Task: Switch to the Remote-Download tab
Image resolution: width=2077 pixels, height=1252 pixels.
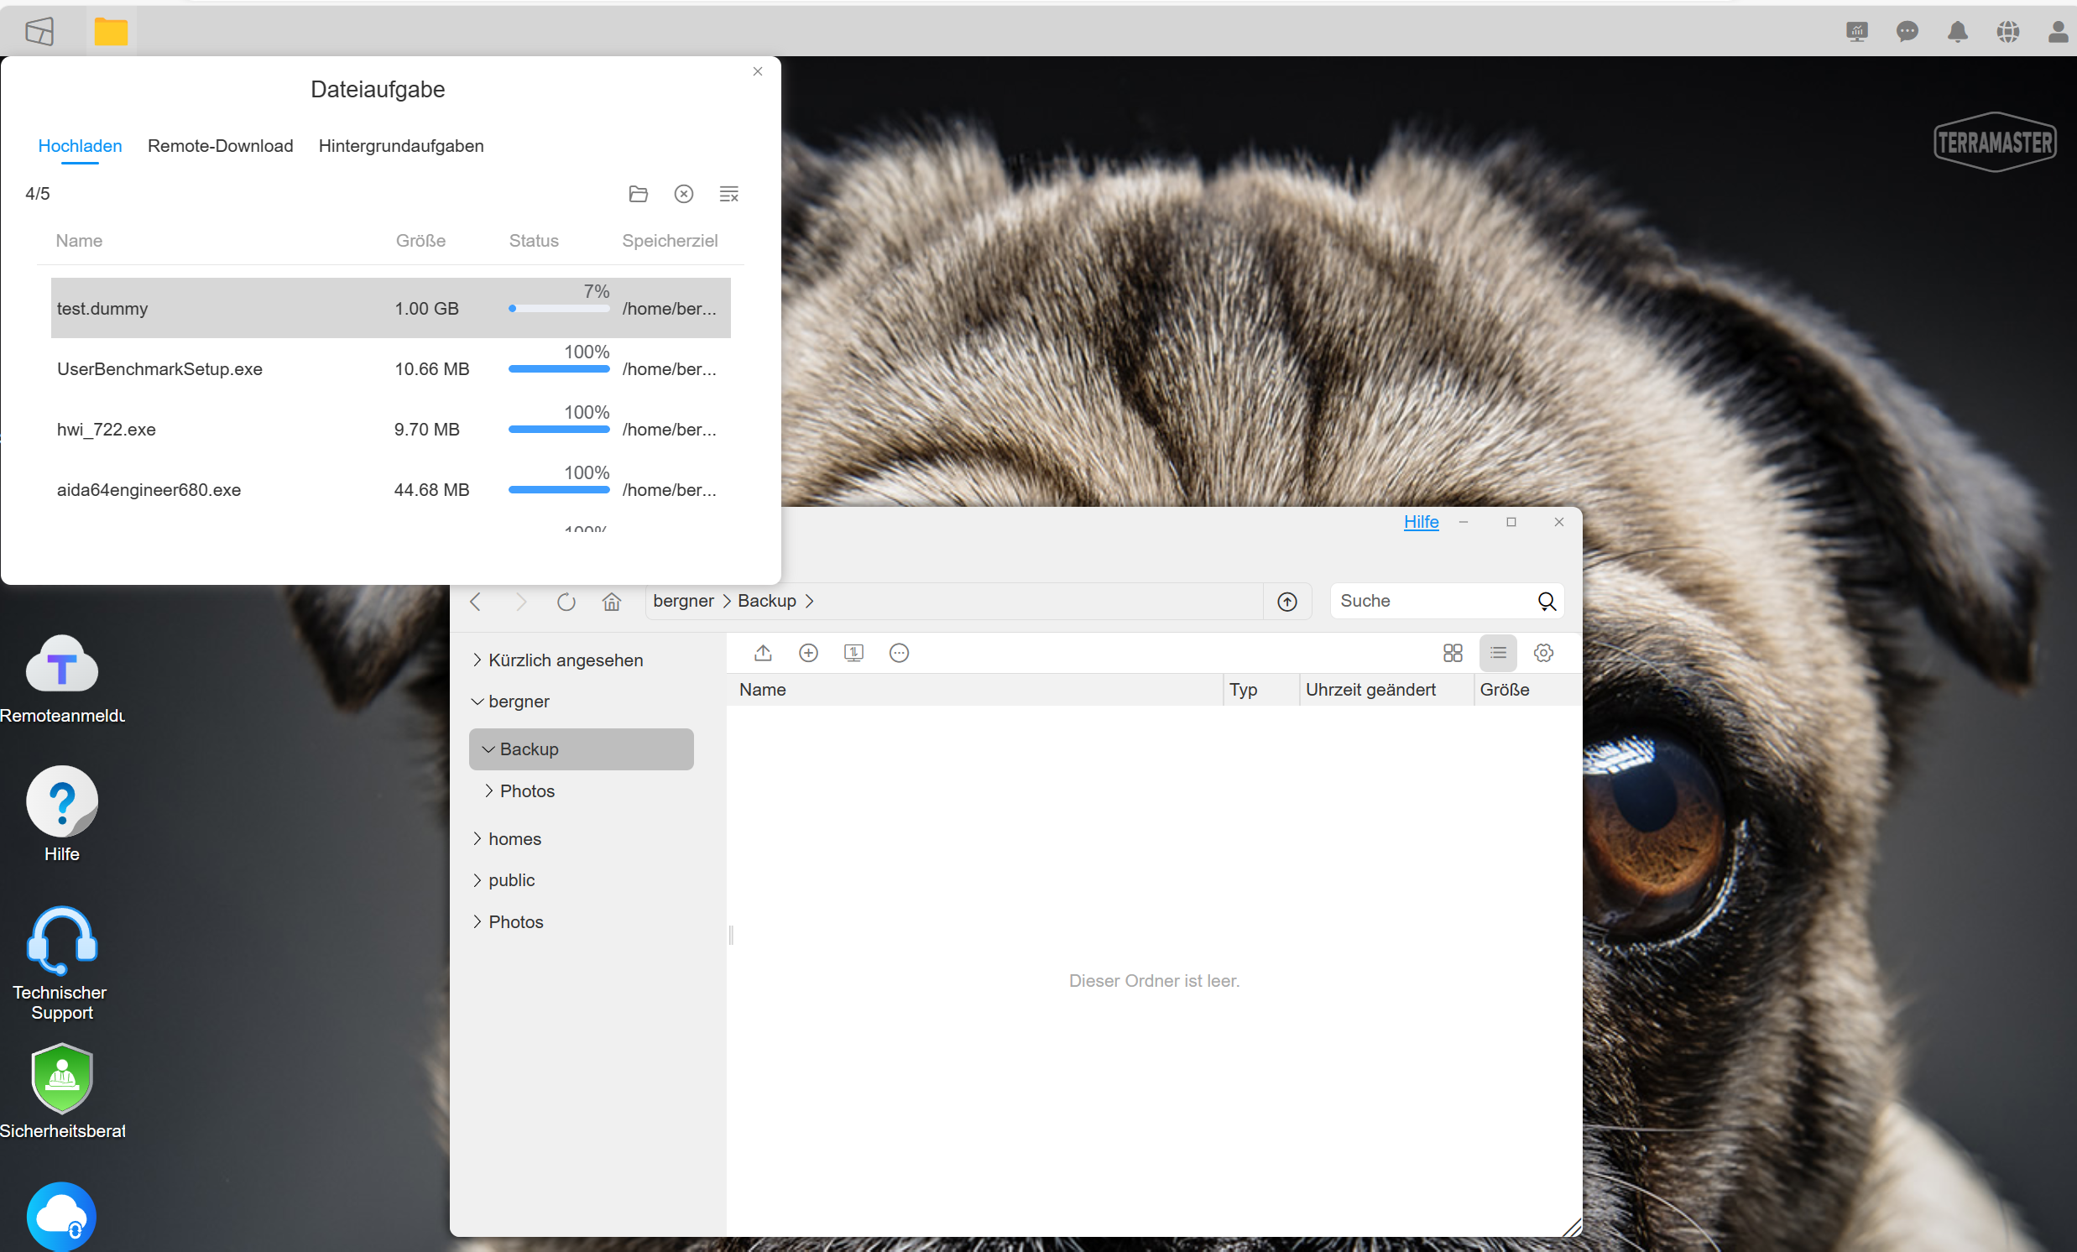Action: [x=220, y=146]
